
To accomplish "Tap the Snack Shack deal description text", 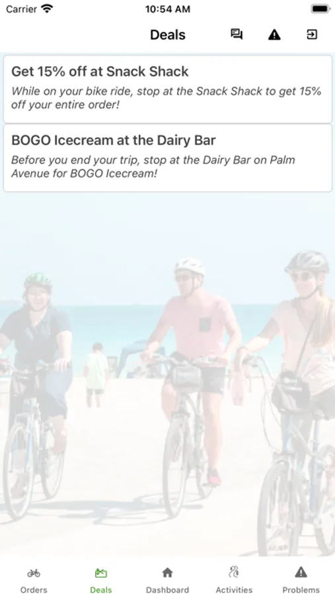I will 166,98.
